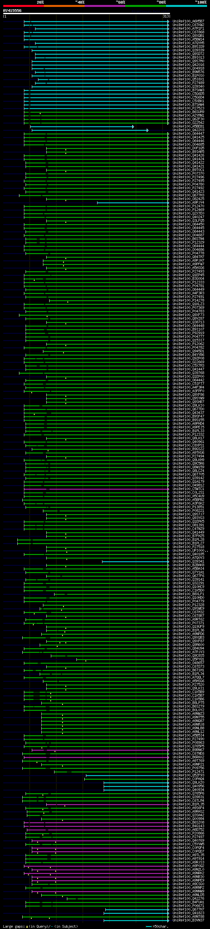Select label UniRef100_B9IAR5
The width and height of the screenshot is (210, 929).
[x=188, y=152]
